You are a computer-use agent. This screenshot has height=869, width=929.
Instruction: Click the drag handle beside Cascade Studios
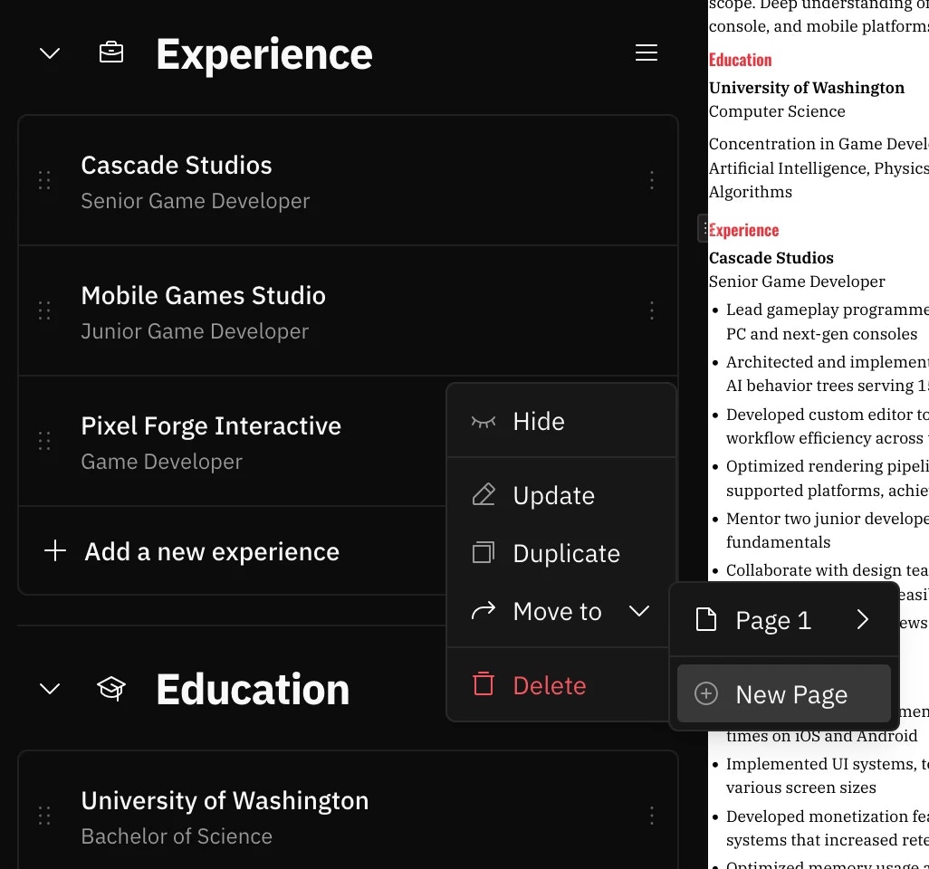tap(44, 180)
